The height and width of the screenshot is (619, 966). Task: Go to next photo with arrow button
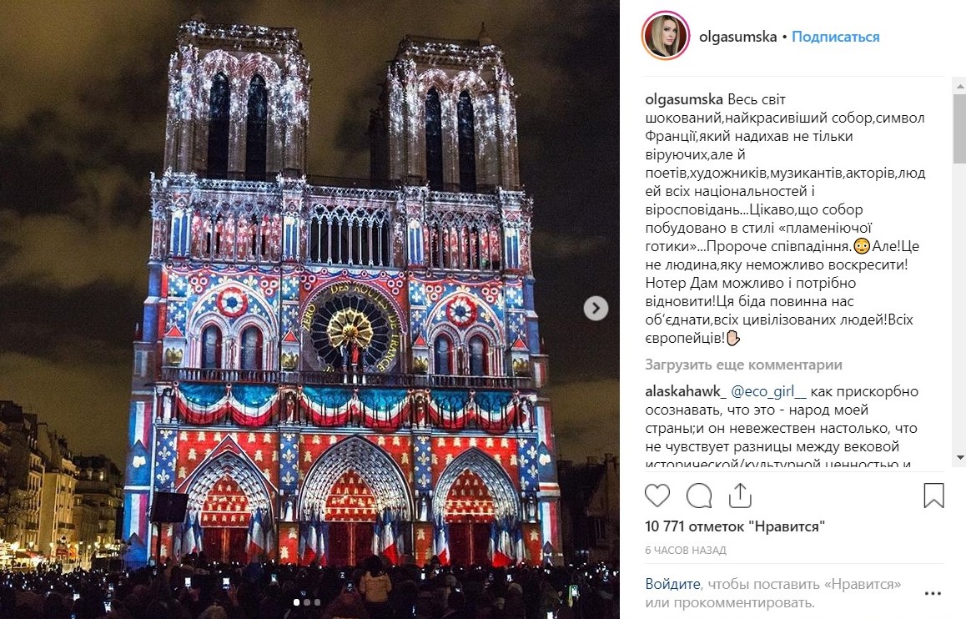click(596, 308)
